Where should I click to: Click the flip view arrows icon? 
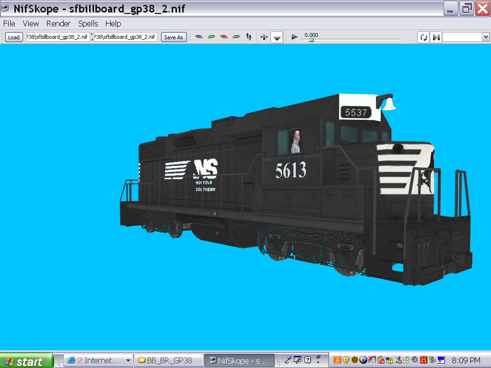tap(264, 37)
